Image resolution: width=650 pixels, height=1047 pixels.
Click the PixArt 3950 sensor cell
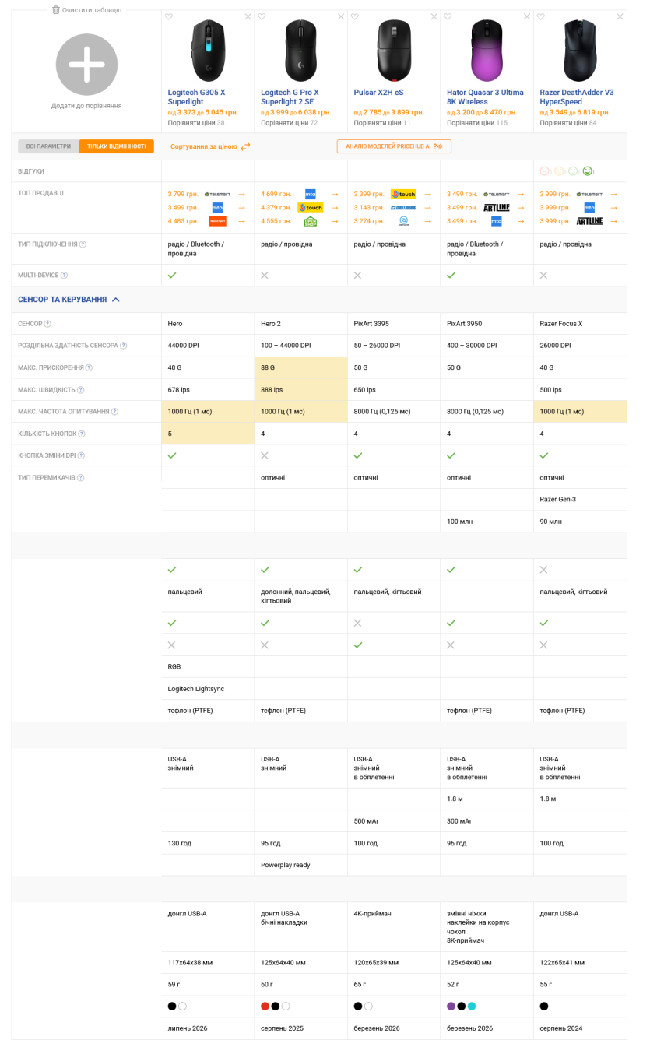487,324
